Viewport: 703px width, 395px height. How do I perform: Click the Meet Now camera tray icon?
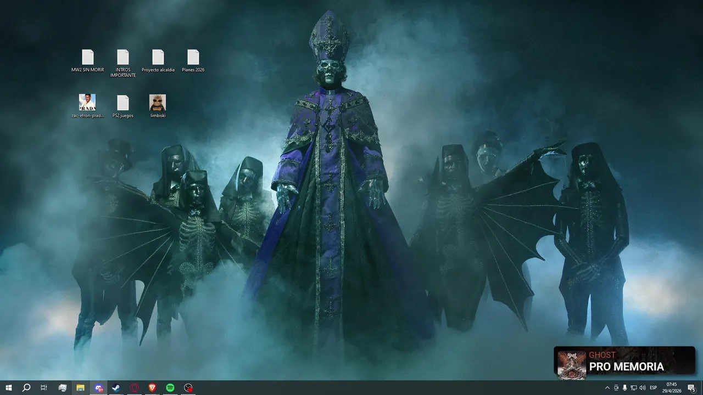coord(616,388)
